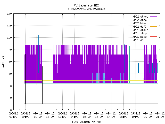Click the black NPD1 defl line at -10 V

(x=91, y=104)
